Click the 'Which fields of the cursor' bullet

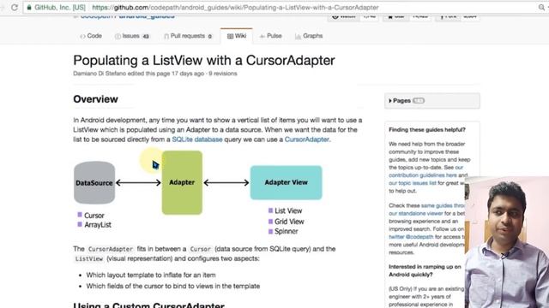pos(173,286)
